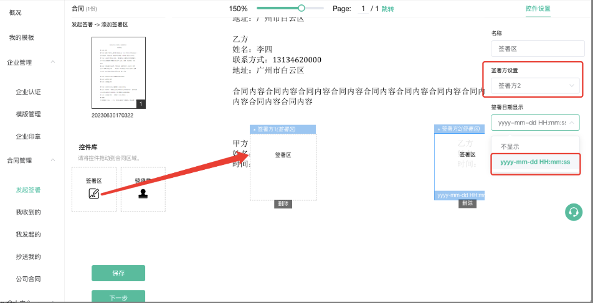This screenshot has height=303, width=593.
Task: Open the 签署方2 signer dropdown
Action: [535, 85]
